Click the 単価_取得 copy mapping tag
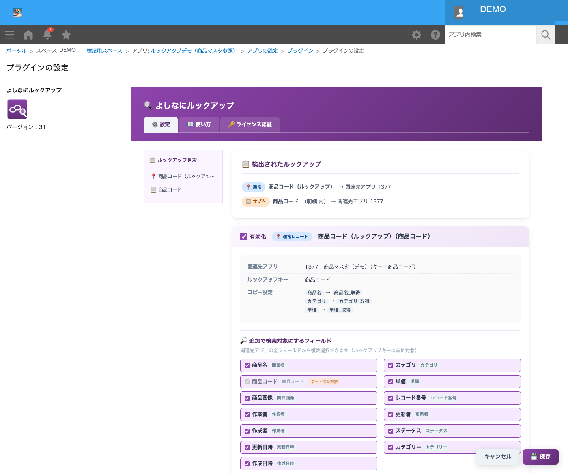 (x=340, y=310)
